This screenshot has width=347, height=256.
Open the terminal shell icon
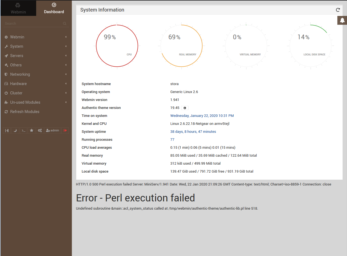(x=23, y=130)
